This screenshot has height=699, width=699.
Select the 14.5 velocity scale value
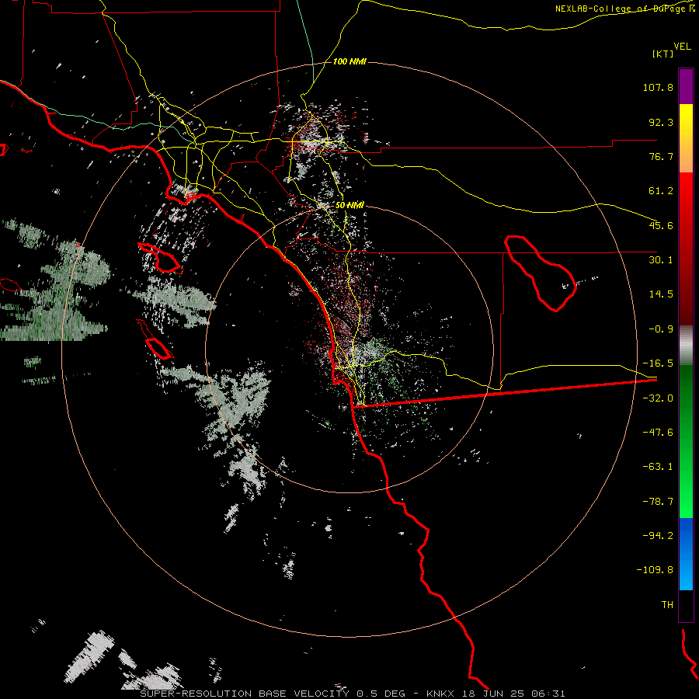point(661,294)
